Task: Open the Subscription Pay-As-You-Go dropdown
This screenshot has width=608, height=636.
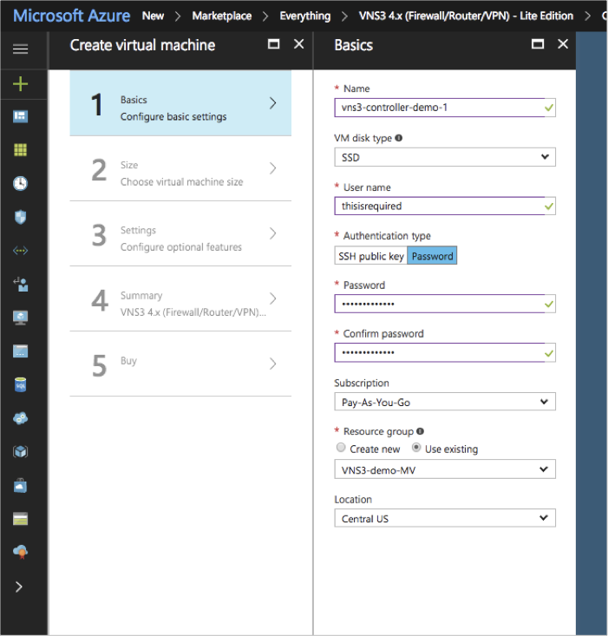Action: 444,402
